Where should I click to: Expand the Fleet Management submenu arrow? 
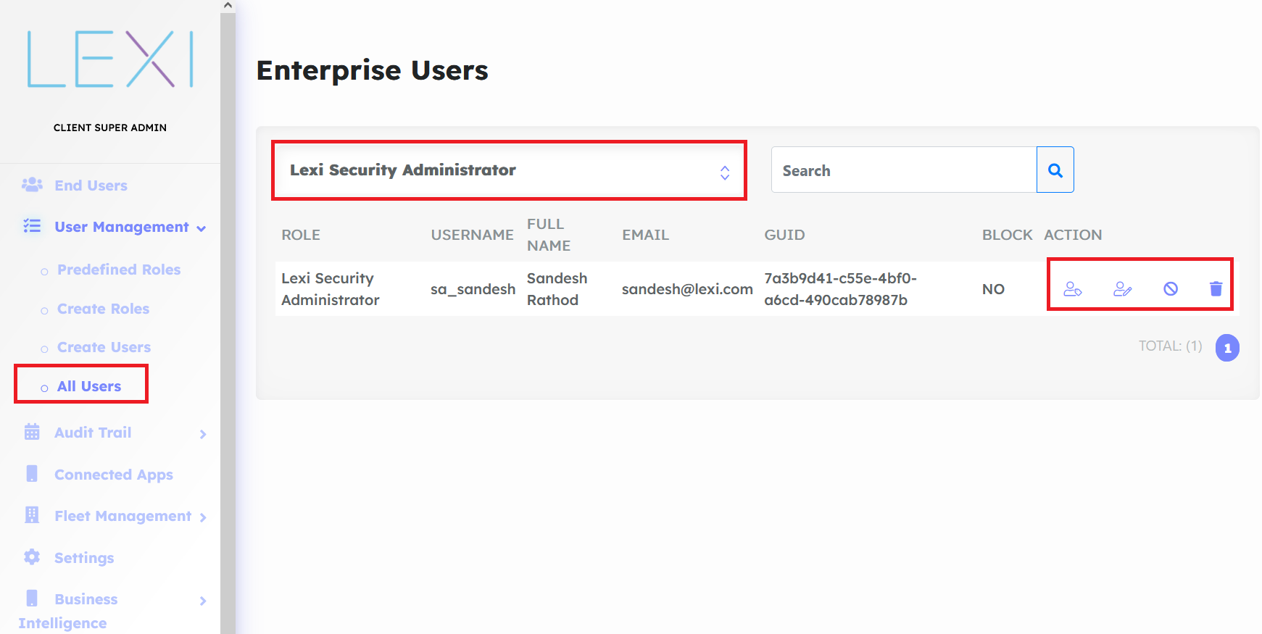pyautogui.click(x=203, y=517)
